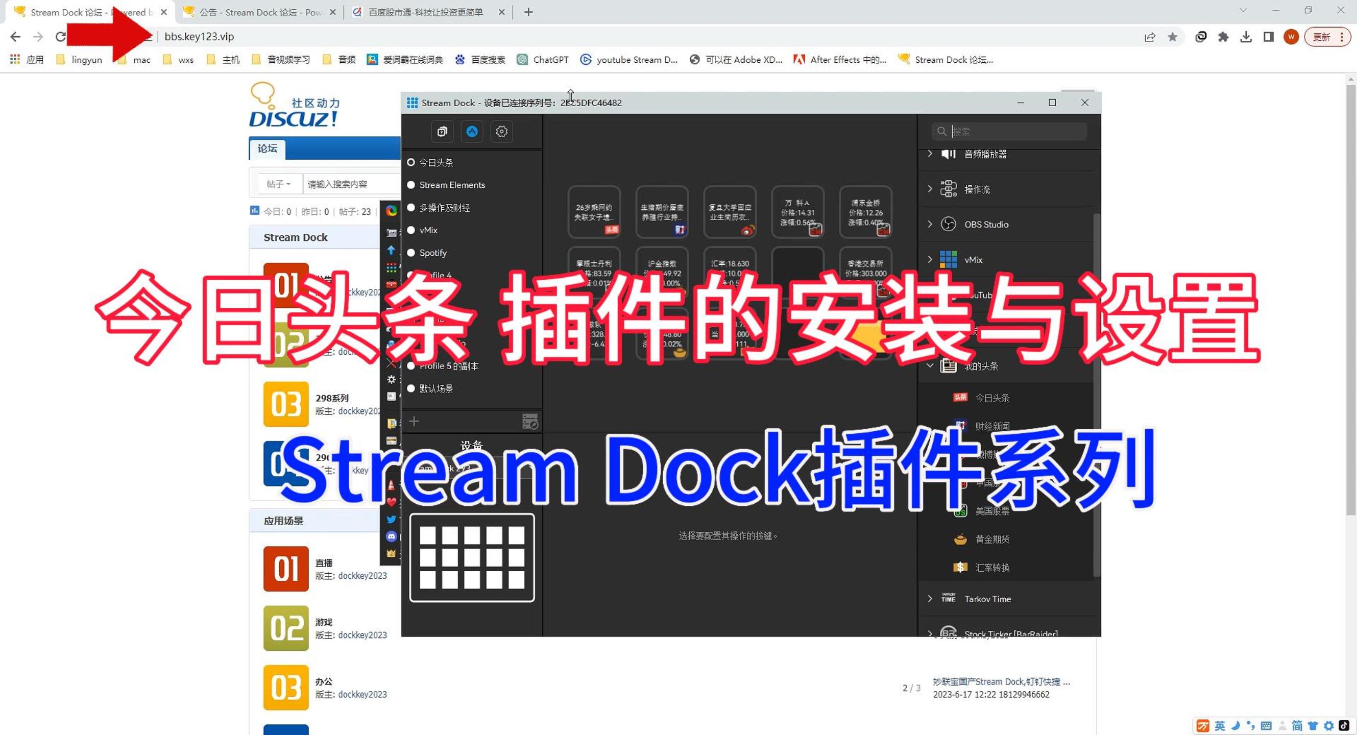Click the Stream Dock 搜索 search field
The width and height of the screenshot is (1357, 735).
click(1009, 131)
